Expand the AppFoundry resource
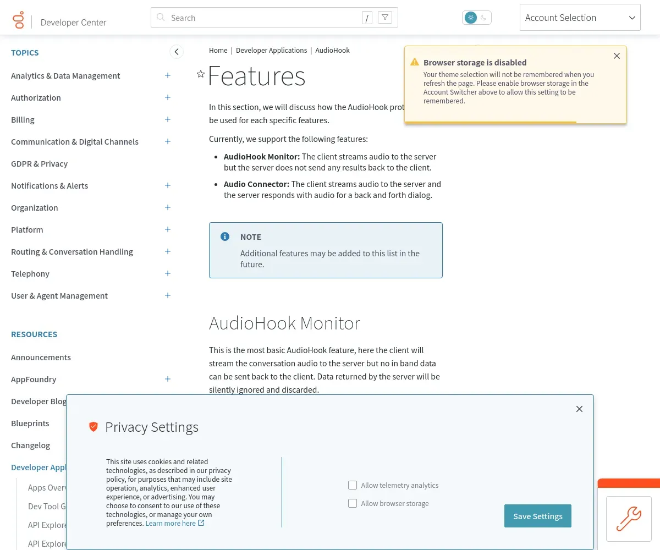This screenshot has width=660, height=550. point(168,379)
